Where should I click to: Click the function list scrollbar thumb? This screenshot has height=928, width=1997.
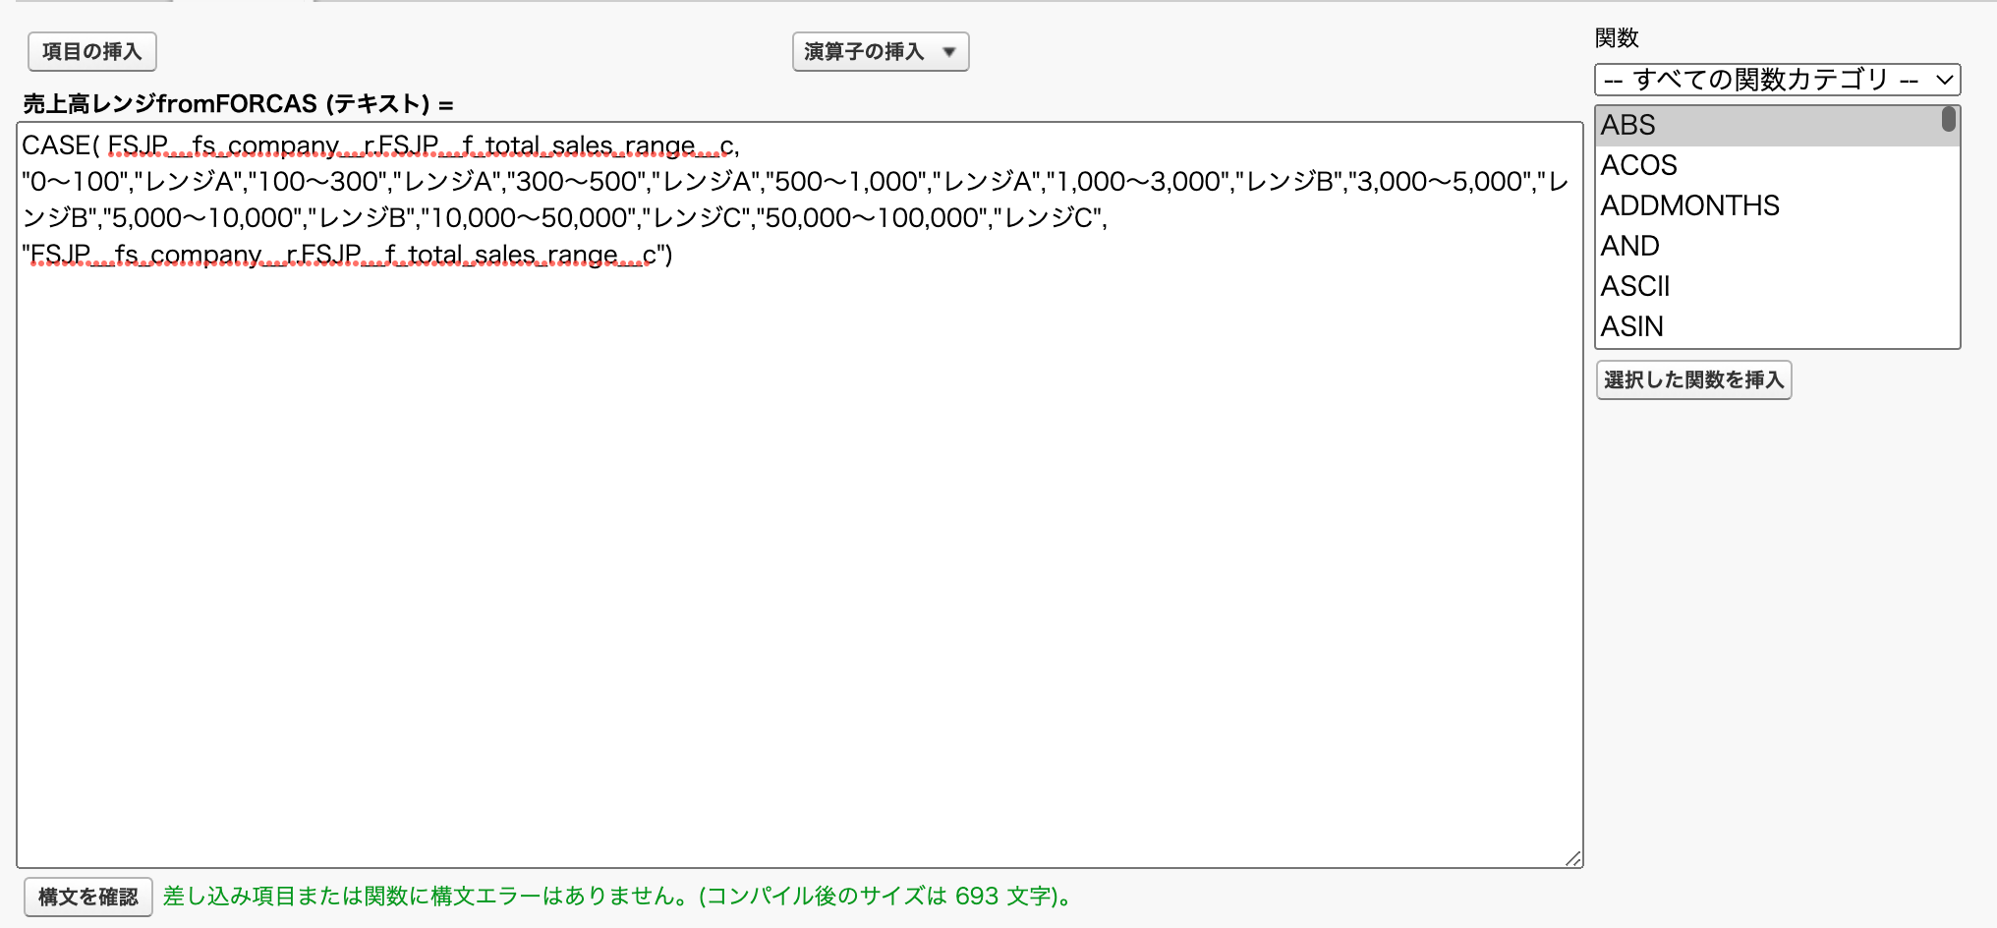pos(1948,120)
